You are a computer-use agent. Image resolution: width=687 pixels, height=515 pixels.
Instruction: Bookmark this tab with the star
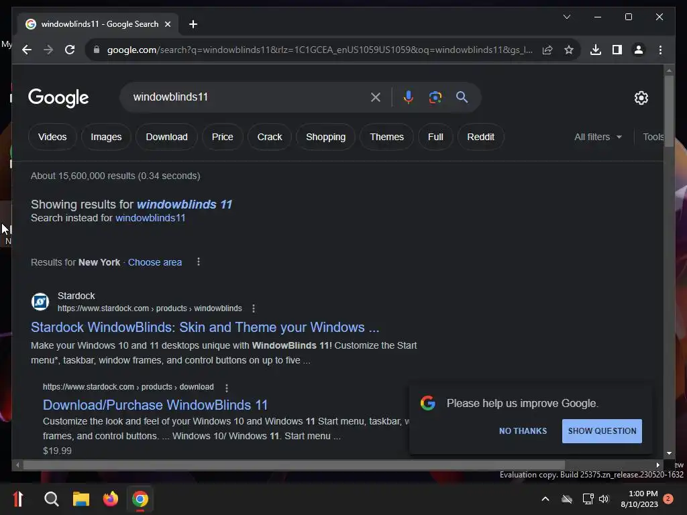569,50
